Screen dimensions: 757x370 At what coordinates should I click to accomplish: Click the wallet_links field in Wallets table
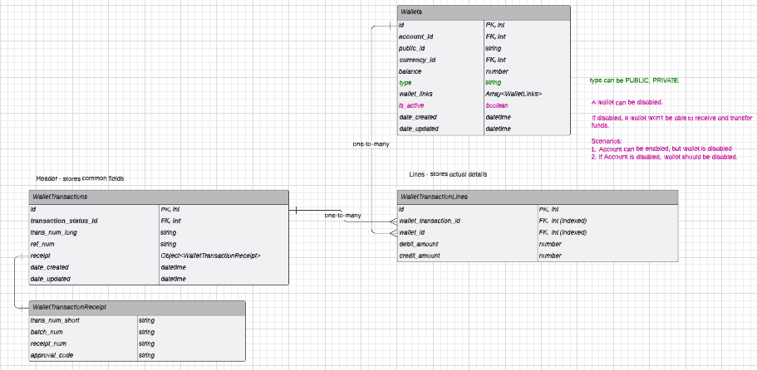(416, 95)
